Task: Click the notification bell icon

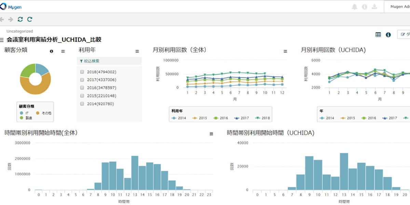Action: point(354,7)
